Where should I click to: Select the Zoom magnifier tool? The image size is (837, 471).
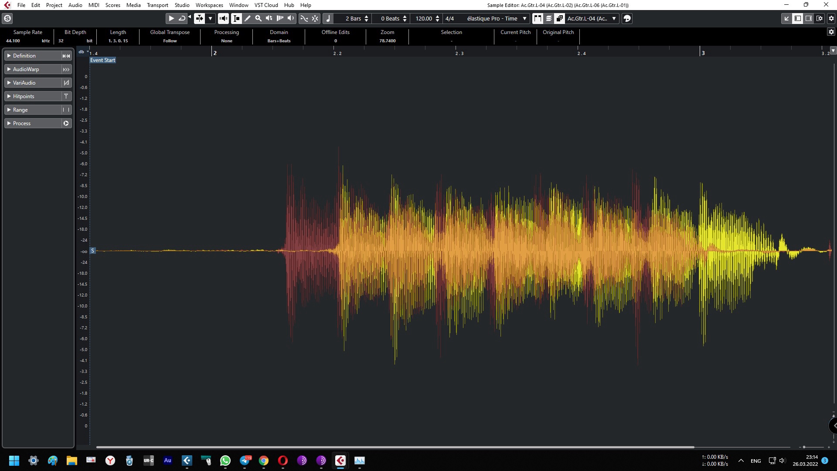258,18
